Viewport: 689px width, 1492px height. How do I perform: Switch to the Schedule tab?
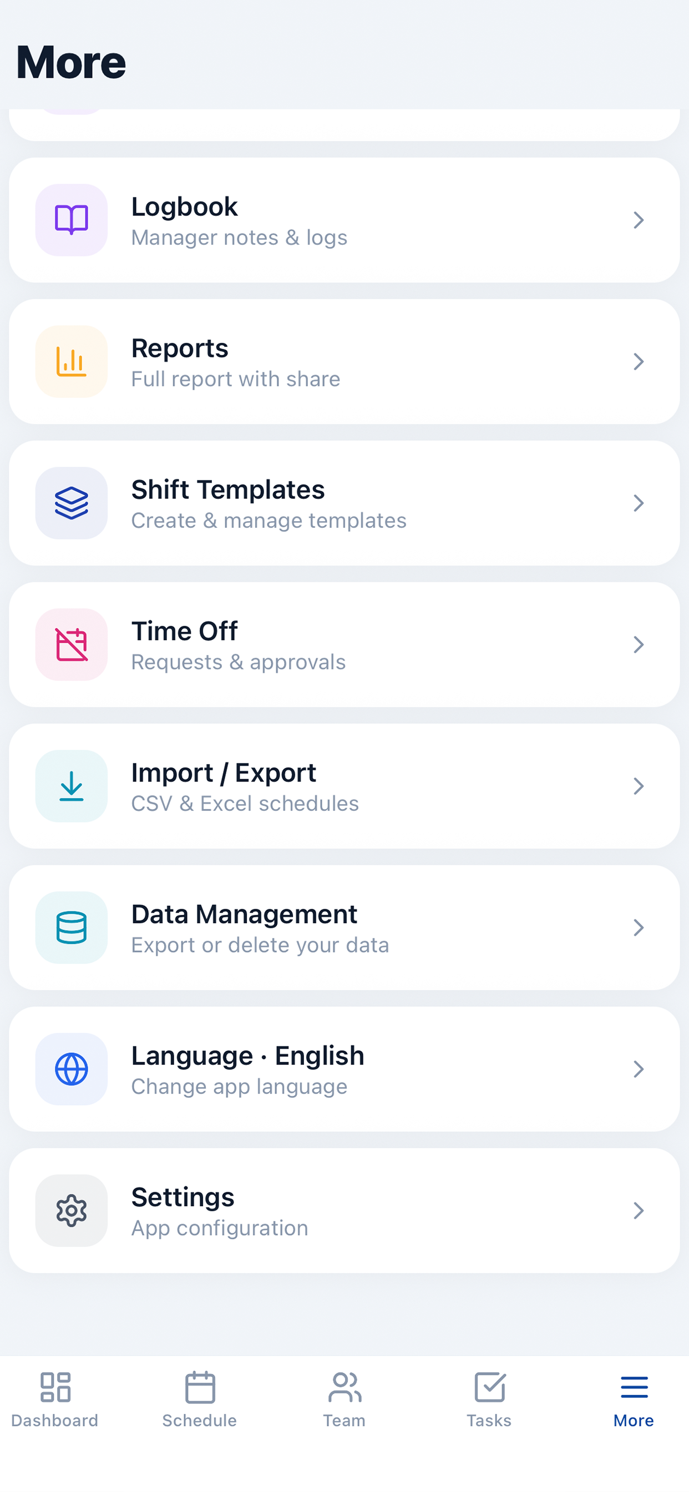point(200,1399)
